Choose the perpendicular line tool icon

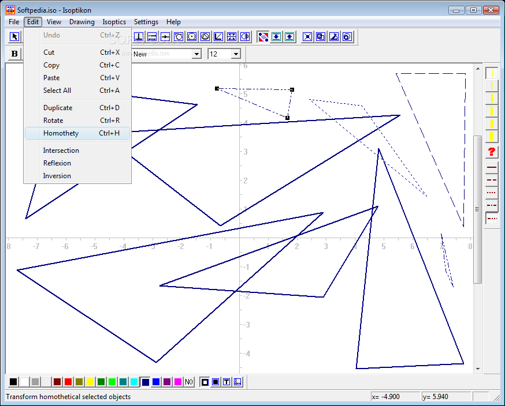coord(139,37)
